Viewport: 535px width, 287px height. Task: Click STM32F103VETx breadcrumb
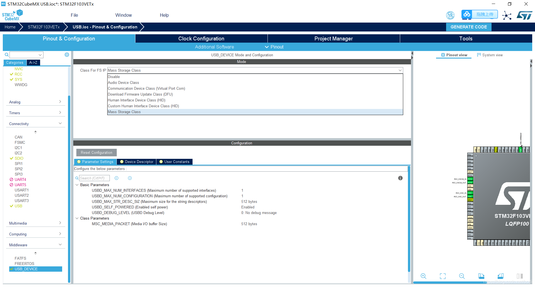[44, 27]
